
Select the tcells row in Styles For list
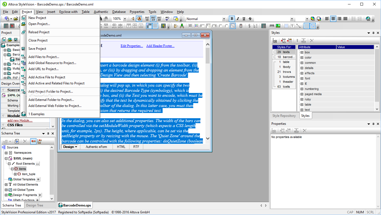click(x=284, y=87)
